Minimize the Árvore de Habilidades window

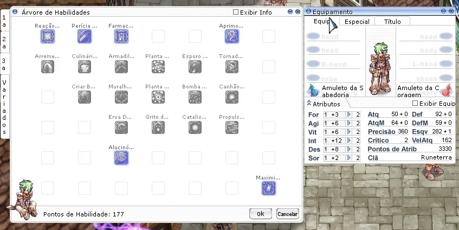290,12
